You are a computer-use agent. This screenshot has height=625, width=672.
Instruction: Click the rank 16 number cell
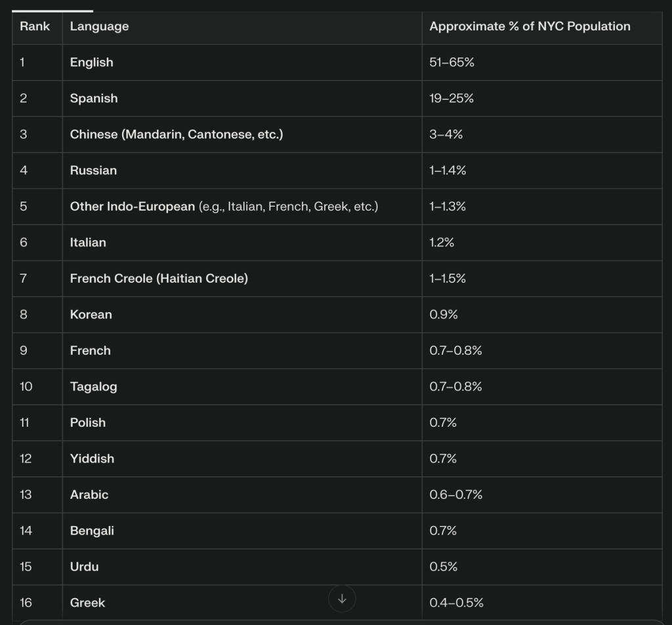pos(26,603)
